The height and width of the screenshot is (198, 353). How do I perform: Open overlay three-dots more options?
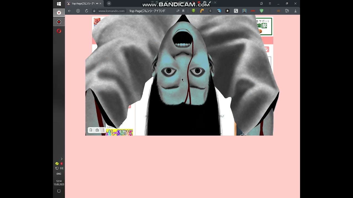coord(103,130)
